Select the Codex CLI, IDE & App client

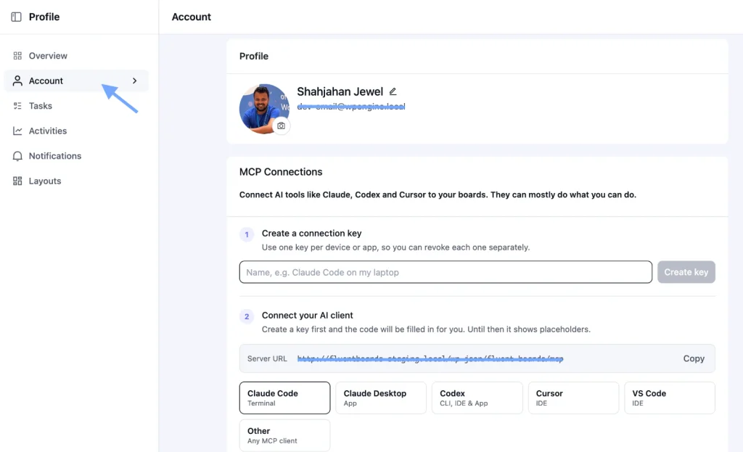pos(477,398)
